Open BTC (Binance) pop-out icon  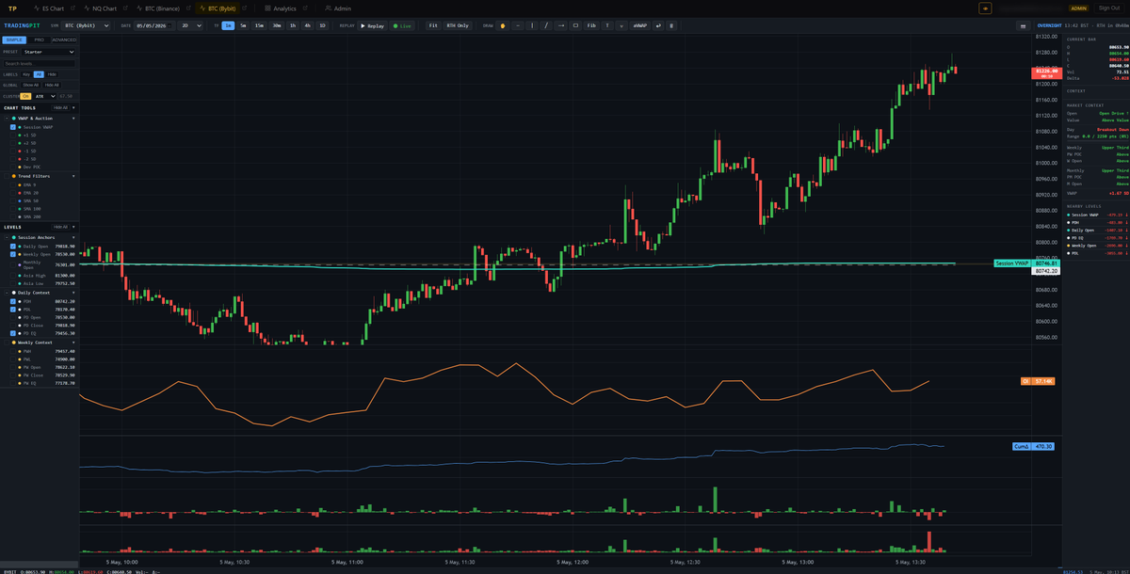(x=188, y=8)
